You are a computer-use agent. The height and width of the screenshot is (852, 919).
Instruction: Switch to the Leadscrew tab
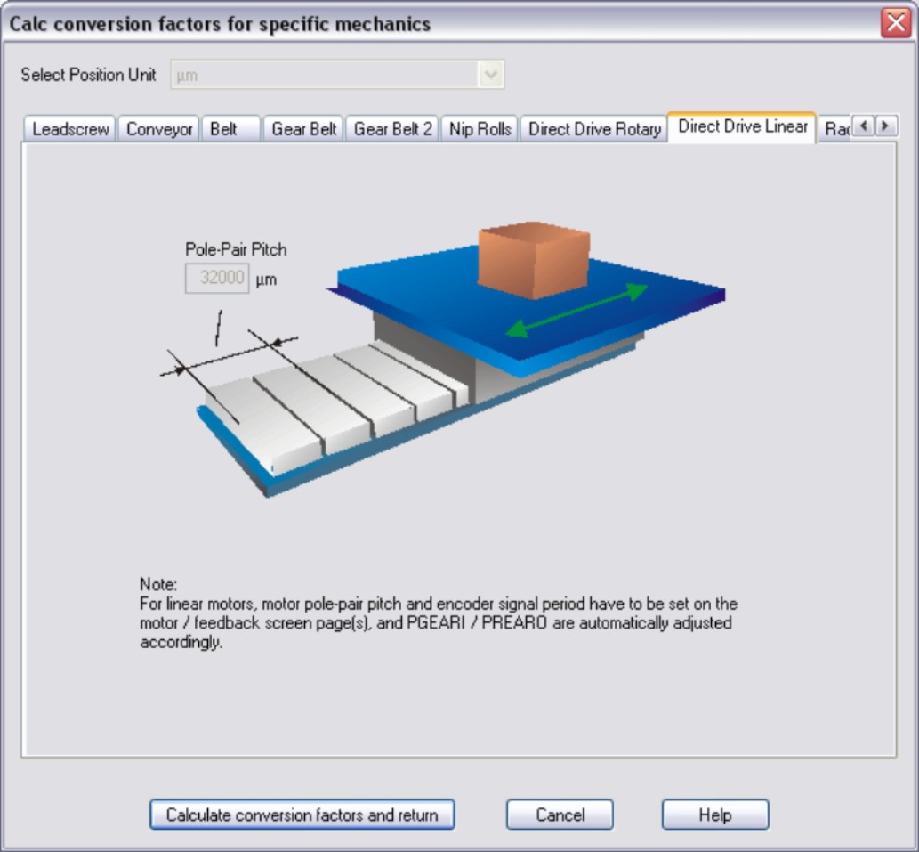[70, 129]
